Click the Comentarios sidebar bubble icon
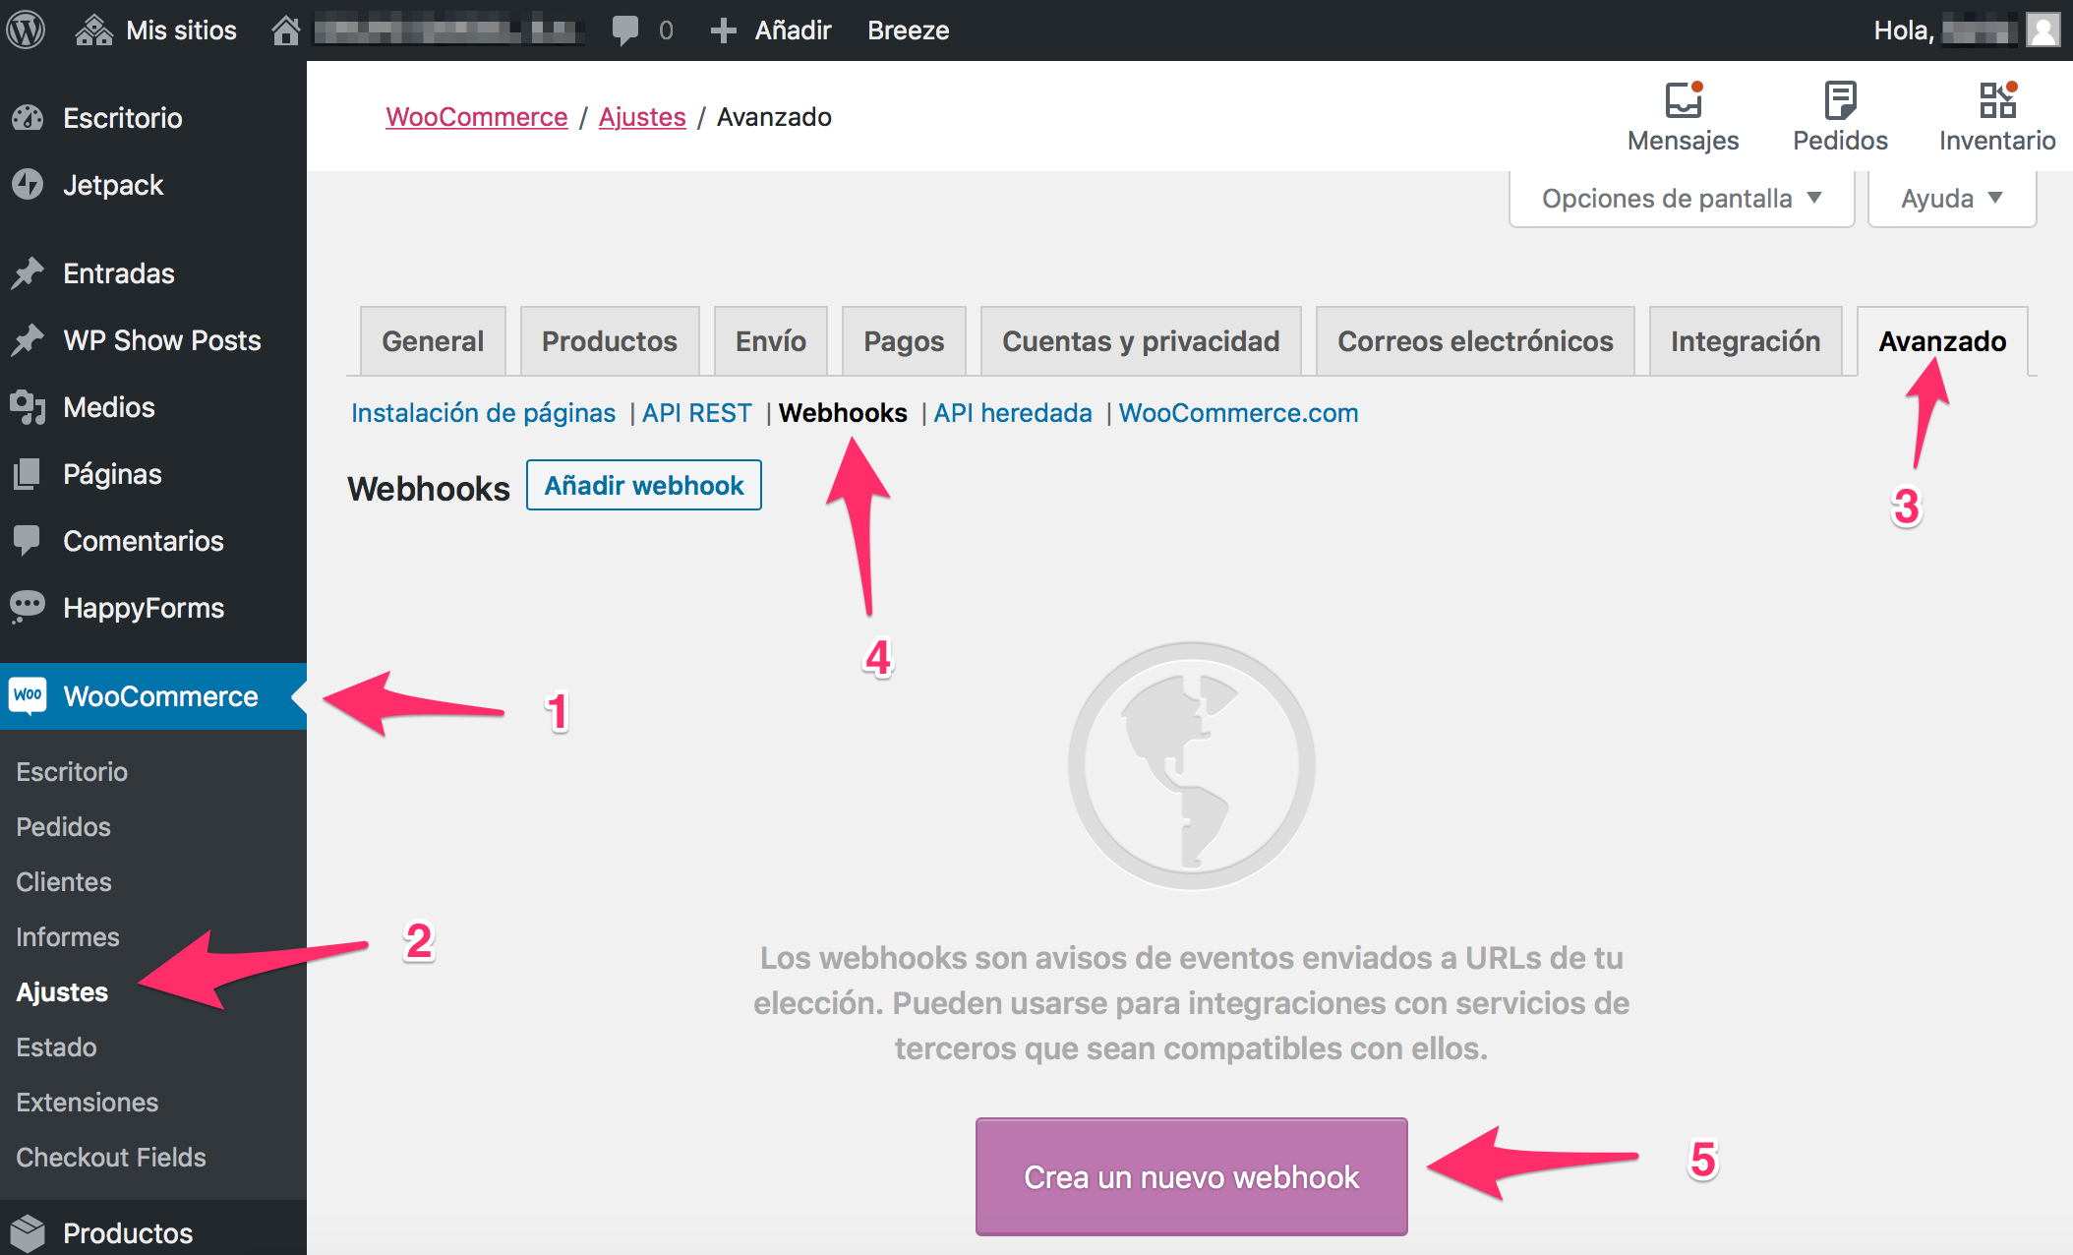Screen dimensions: 2073x1255 28,540
